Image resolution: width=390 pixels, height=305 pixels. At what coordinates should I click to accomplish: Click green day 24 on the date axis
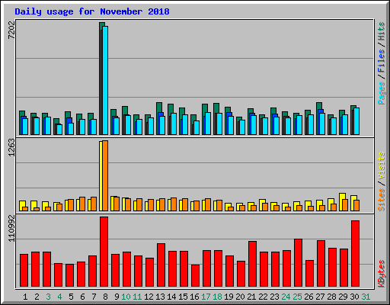[x=286, y=297]
